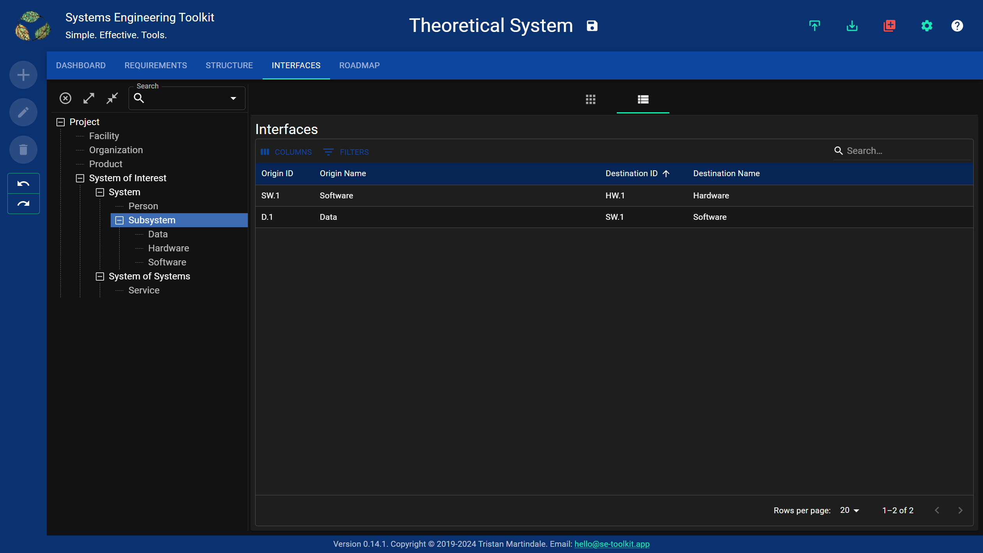Navigate to the REQUIREMENTS tab
The width and height of the screenshot is (983, 553).
coord(155,65)
